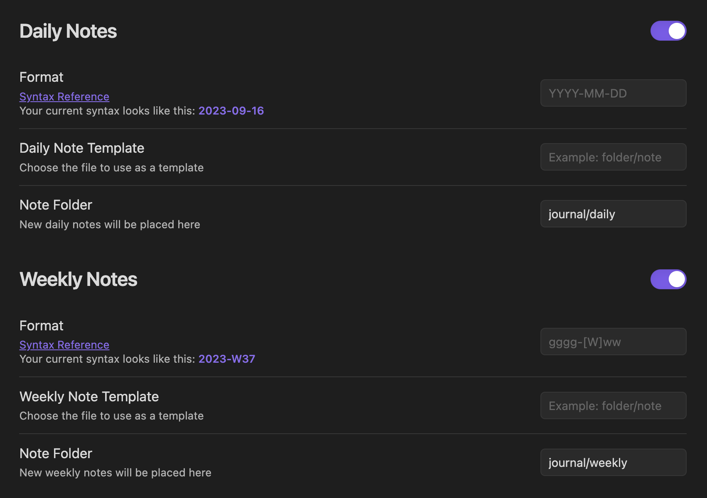Toggle the Weekly Notes switch off
The height and width of the screenshot is (498, 707).
(x=668, y=279)
